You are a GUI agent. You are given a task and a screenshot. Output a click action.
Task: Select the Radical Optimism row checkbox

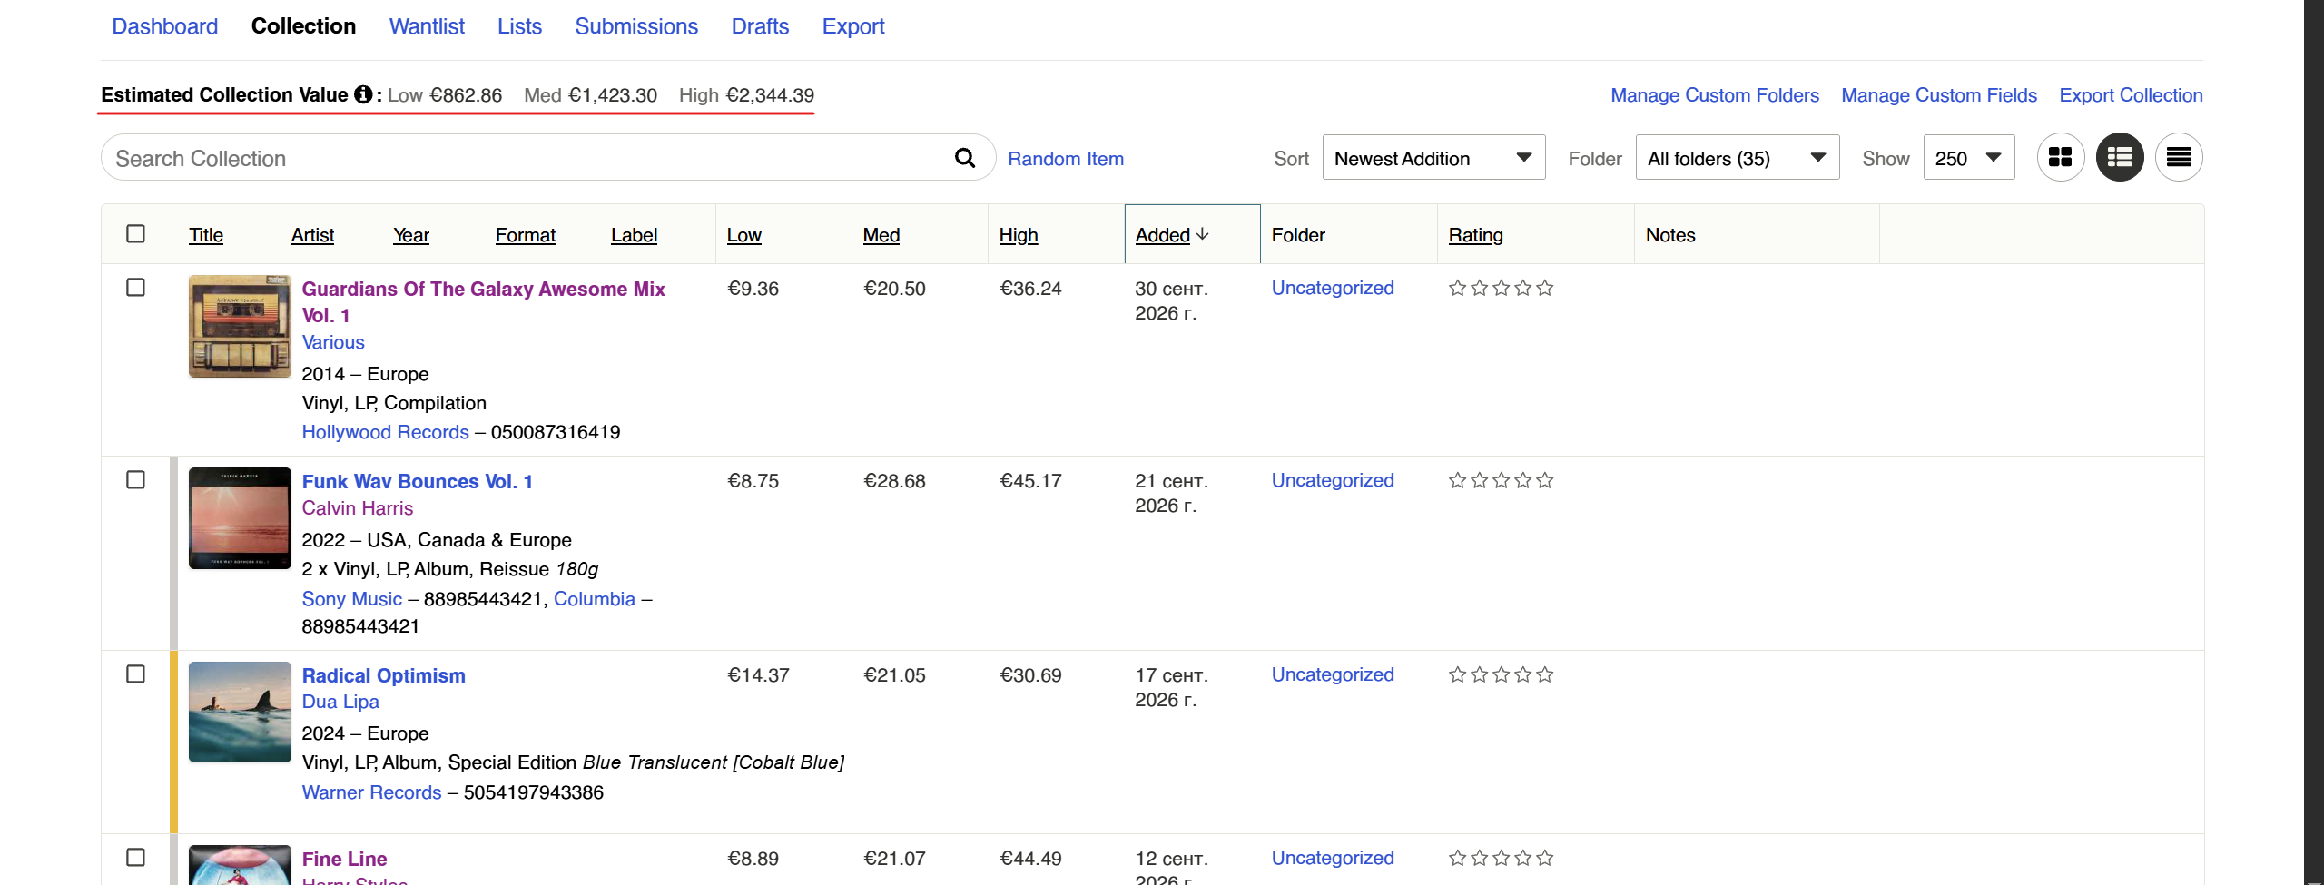point(135,674)
